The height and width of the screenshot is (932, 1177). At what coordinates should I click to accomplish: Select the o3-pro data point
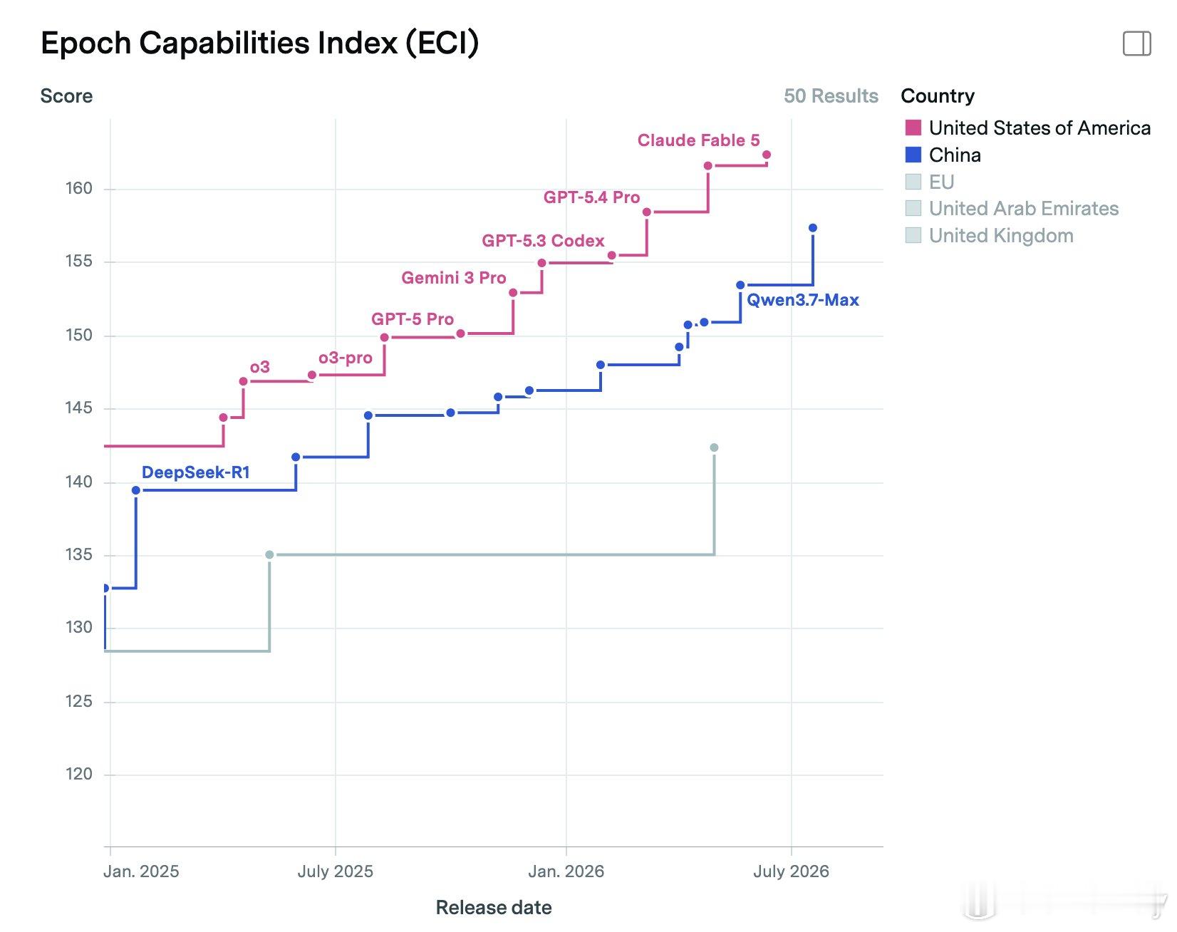312,376
